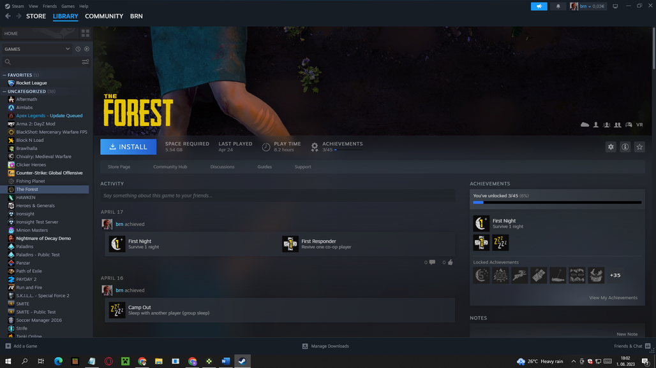The width and height of the screenshot is (656, 368).
Task: Toggle The Forest favorite star
Action: pos(639,147)
